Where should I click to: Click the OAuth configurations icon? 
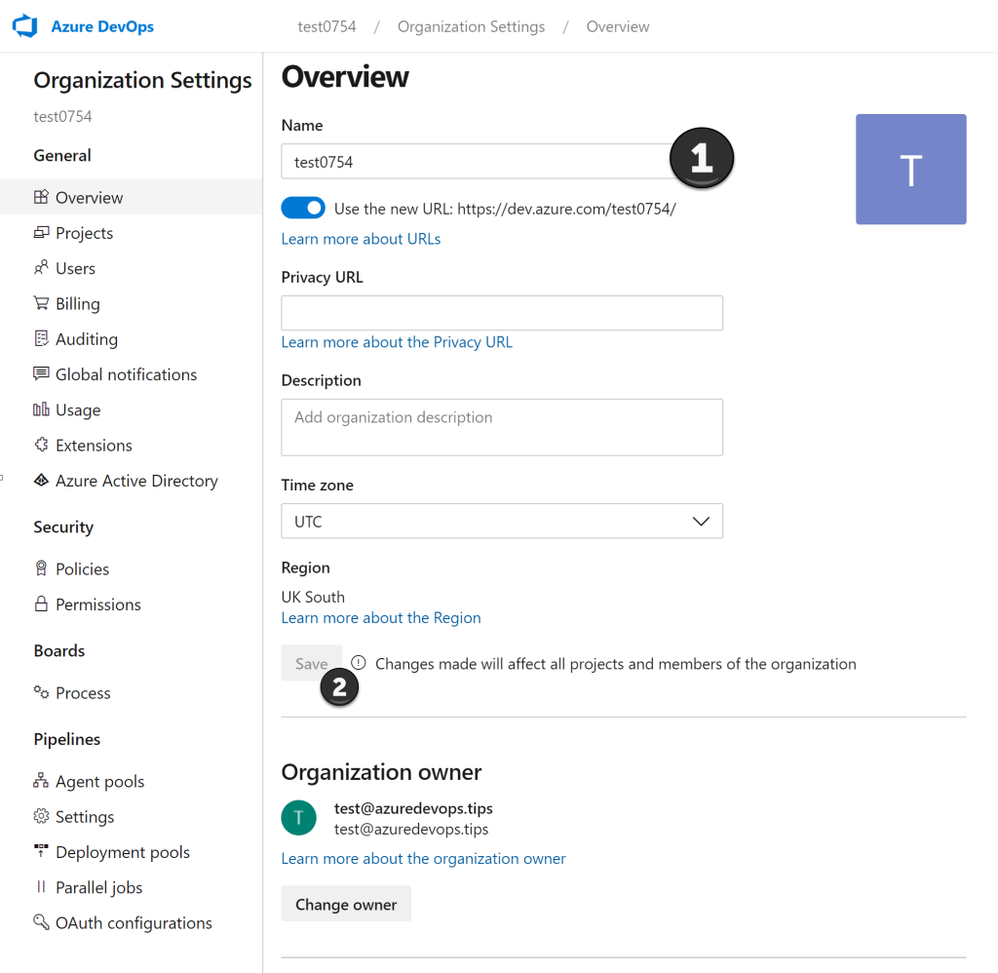[x=39, y=922]
